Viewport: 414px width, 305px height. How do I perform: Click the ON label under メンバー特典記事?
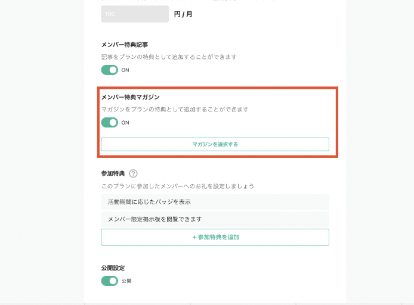click(x=125, y=70)
